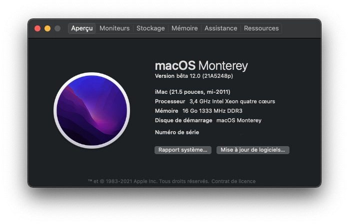Open Mise à jour de logiciels…
The image size is (349, 224).
point(253,150)
